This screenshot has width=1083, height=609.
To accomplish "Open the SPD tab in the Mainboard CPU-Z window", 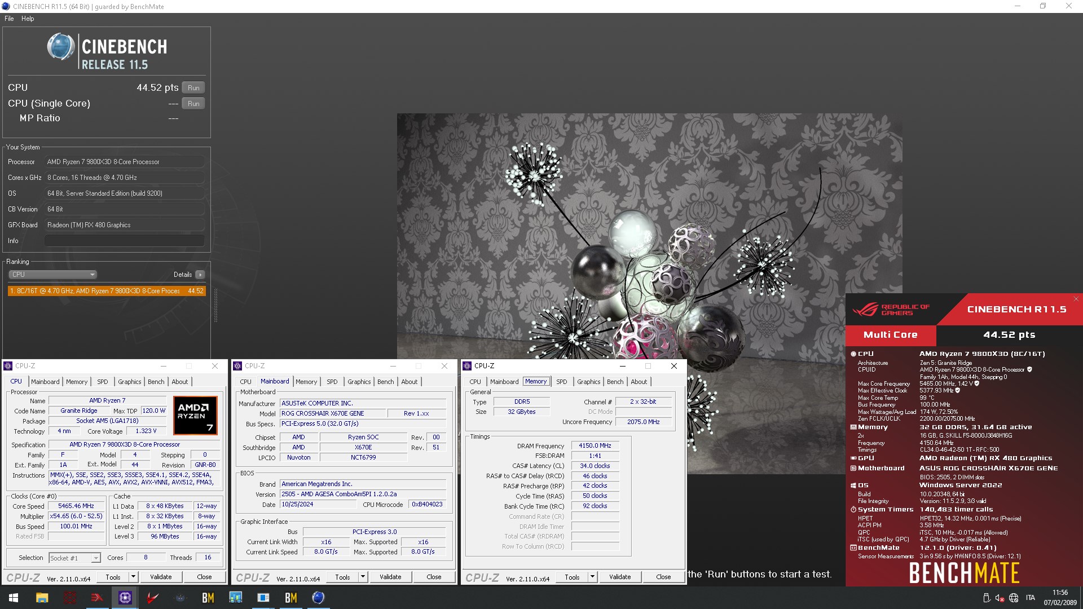I will tap(332, 382).
